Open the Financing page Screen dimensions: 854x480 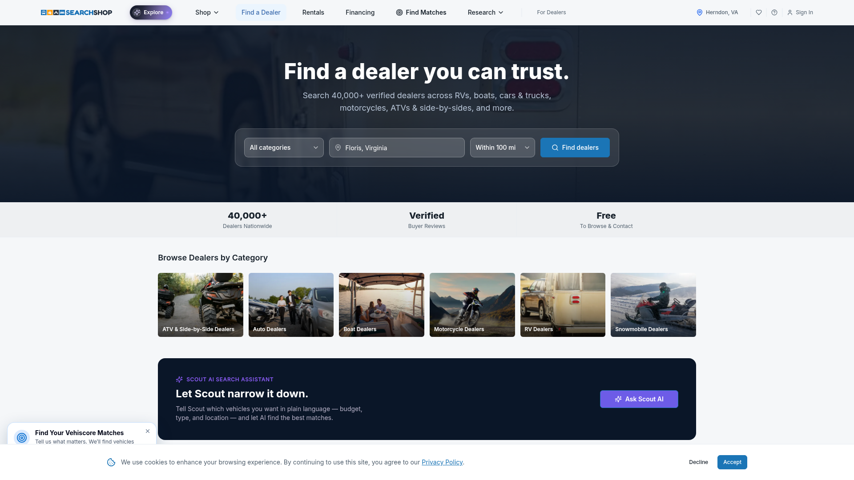coord(360,12)
